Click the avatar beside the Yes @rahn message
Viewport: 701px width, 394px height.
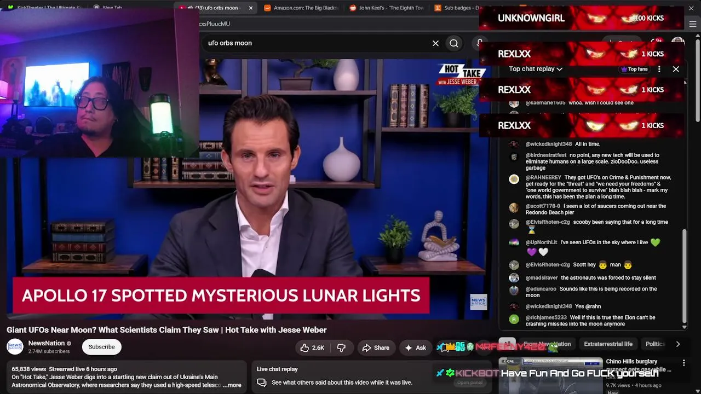click(x=514, y=306)
